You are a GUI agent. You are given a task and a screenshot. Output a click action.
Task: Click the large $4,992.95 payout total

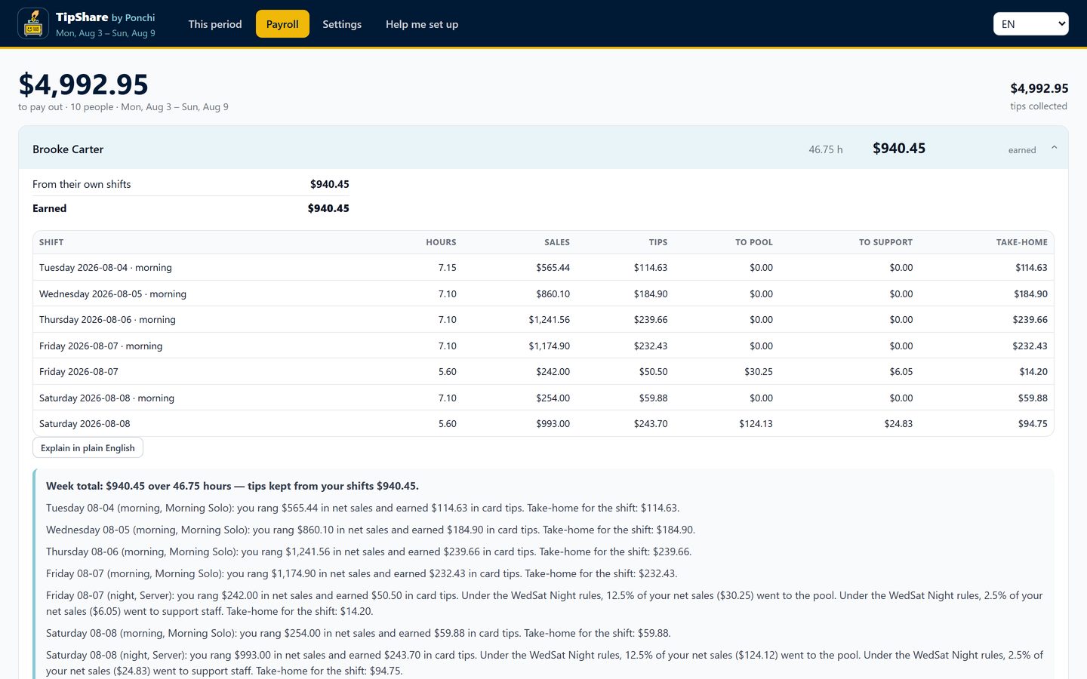[x=83, y=84]
